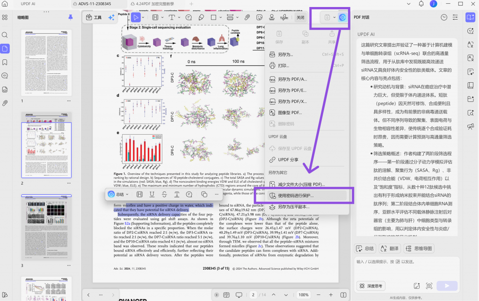
Task: Expand the text T tool dropdown
Action: (179, 17)
